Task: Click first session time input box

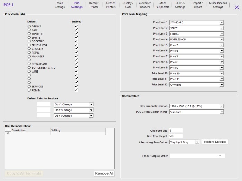Action: pos(44,104)
